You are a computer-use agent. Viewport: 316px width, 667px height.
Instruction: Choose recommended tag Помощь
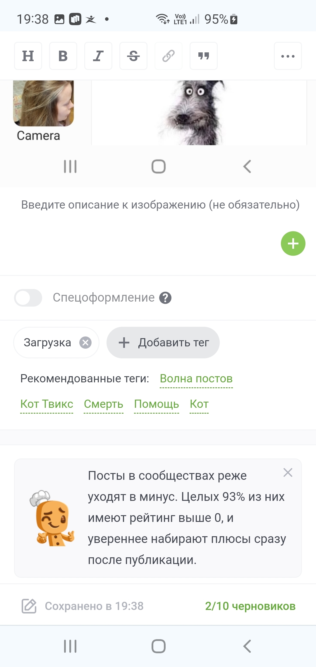157,404
